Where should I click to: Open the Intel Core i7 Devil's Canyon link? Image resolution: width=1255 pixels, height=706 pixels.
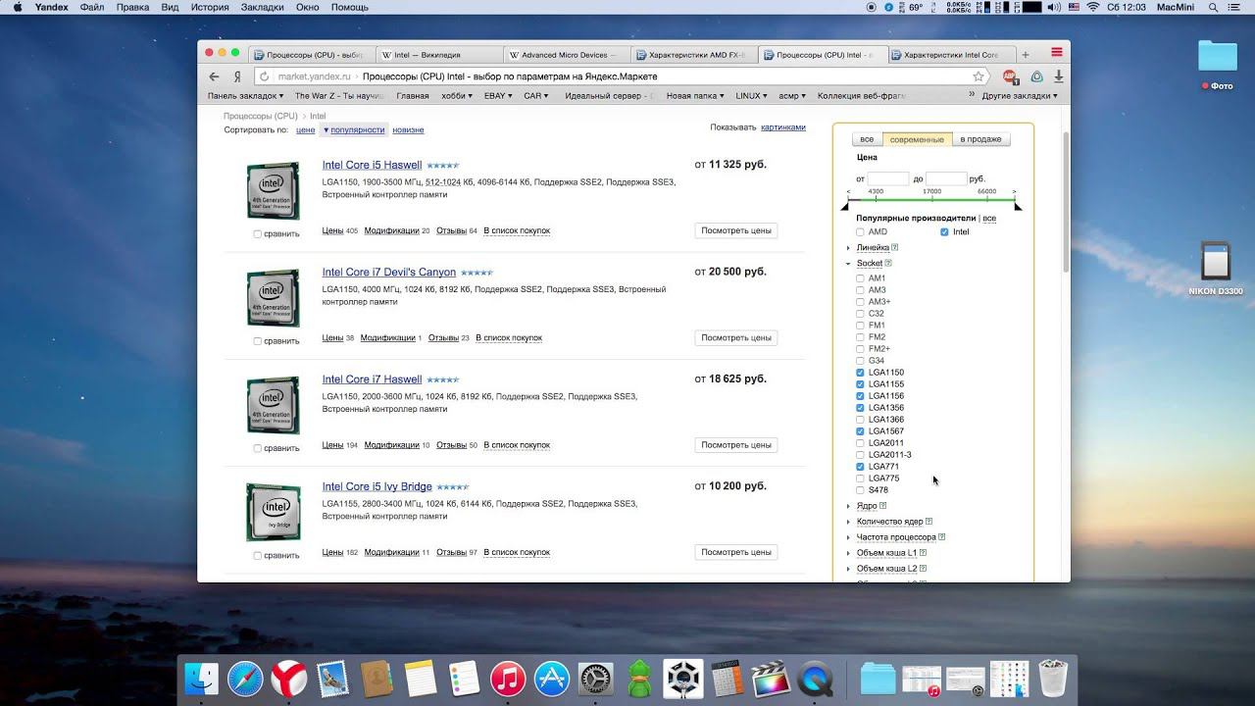point(389,272)
